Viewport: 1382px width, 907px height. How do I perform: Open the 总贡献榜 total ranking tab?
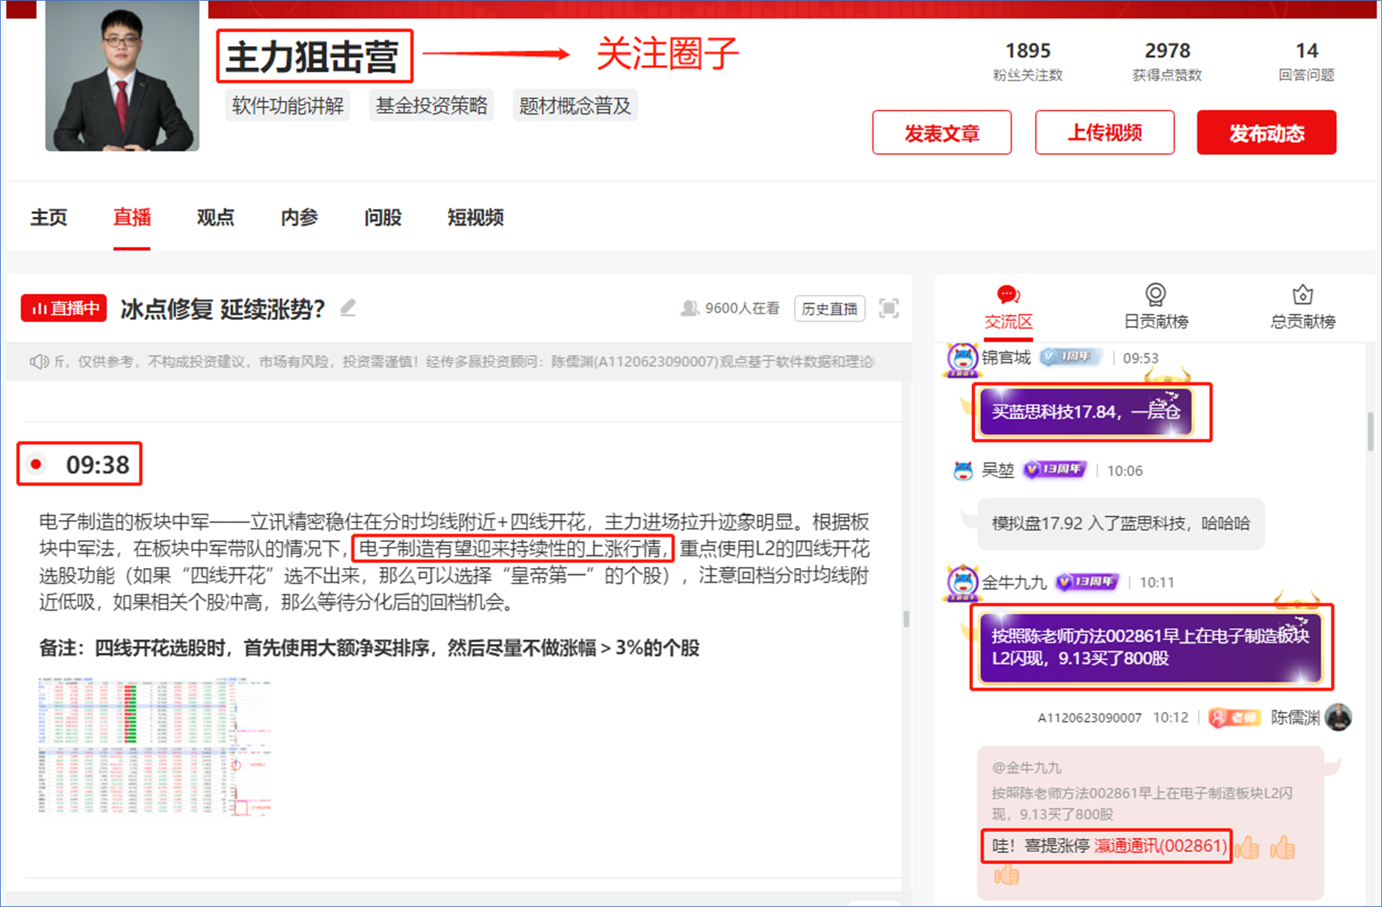(1302, 308)
